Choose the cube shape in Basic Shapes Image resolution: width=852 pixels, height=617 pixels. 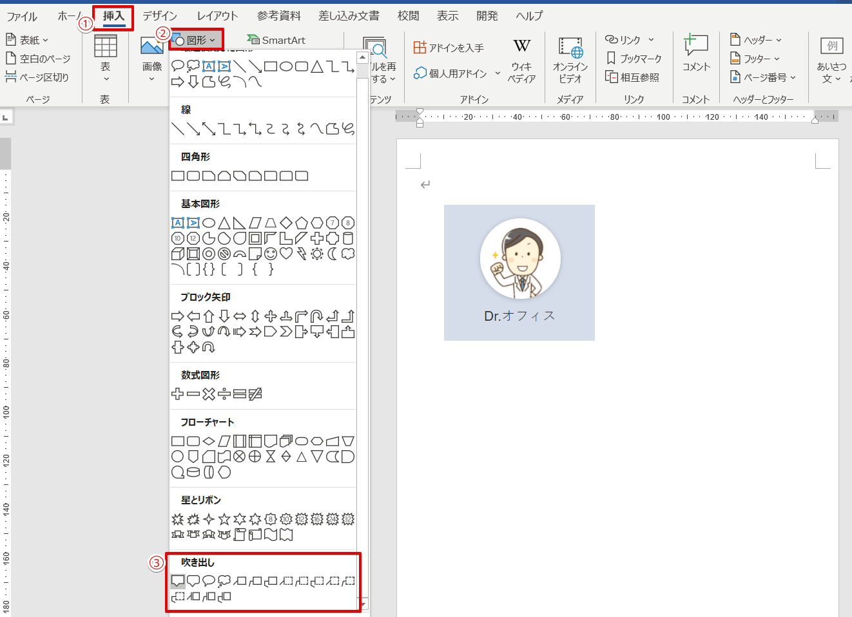tap(178, 254)
